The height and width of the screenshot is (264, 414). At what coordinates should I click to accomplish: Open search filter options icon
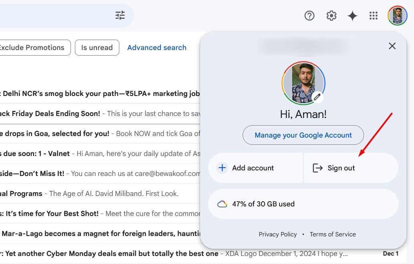(x=120, y=16)
